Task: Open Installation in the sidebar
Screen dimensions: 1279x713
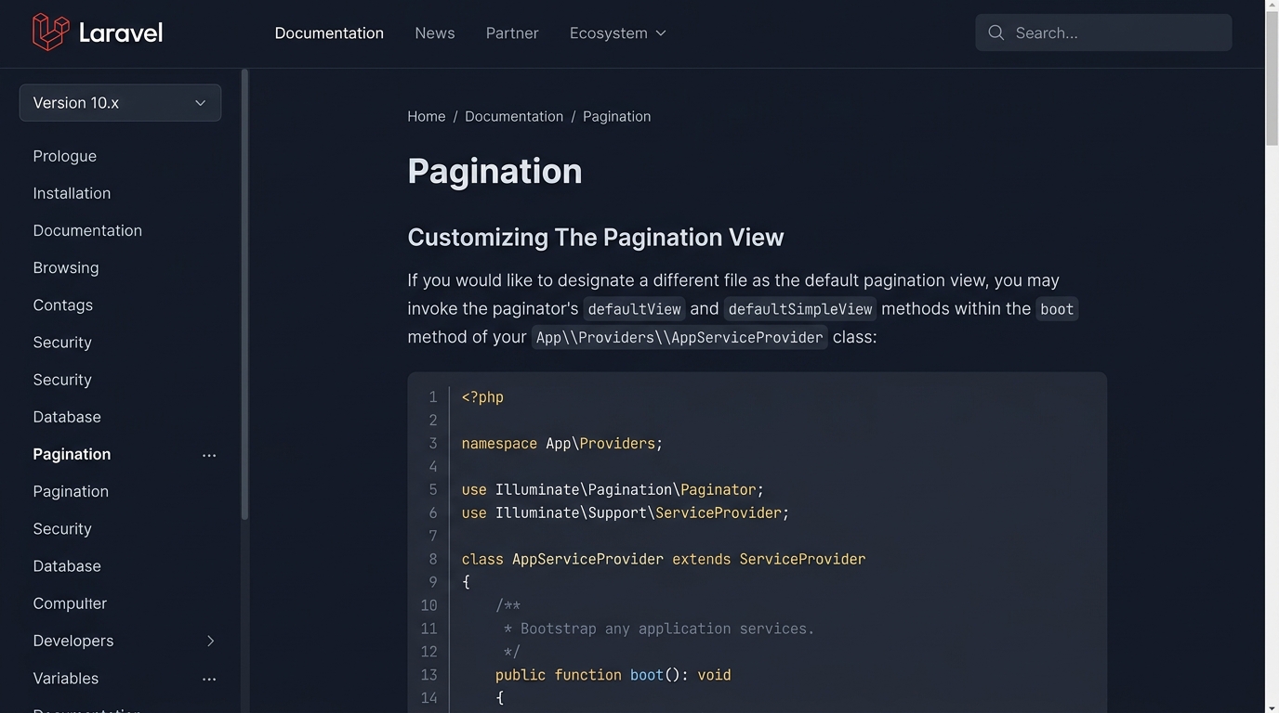Action: pyautogui.click(x=72, y=193)
